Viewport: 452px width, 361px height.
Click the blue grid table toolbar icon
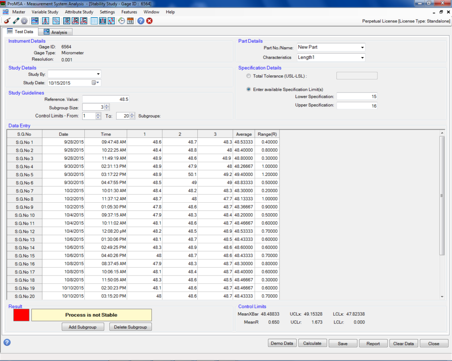pos(94,21)
